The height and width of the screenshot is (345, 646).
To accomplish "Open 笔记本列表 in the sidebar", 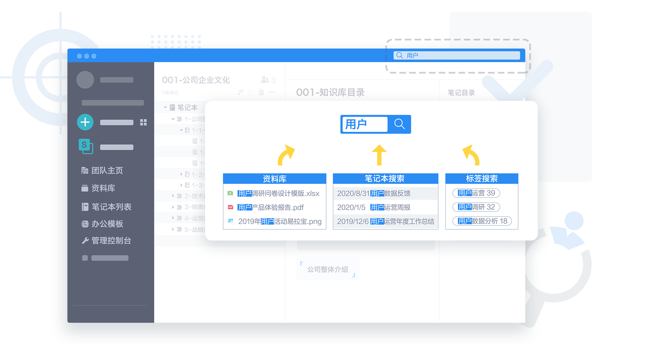I will click(x=111, y=207).
